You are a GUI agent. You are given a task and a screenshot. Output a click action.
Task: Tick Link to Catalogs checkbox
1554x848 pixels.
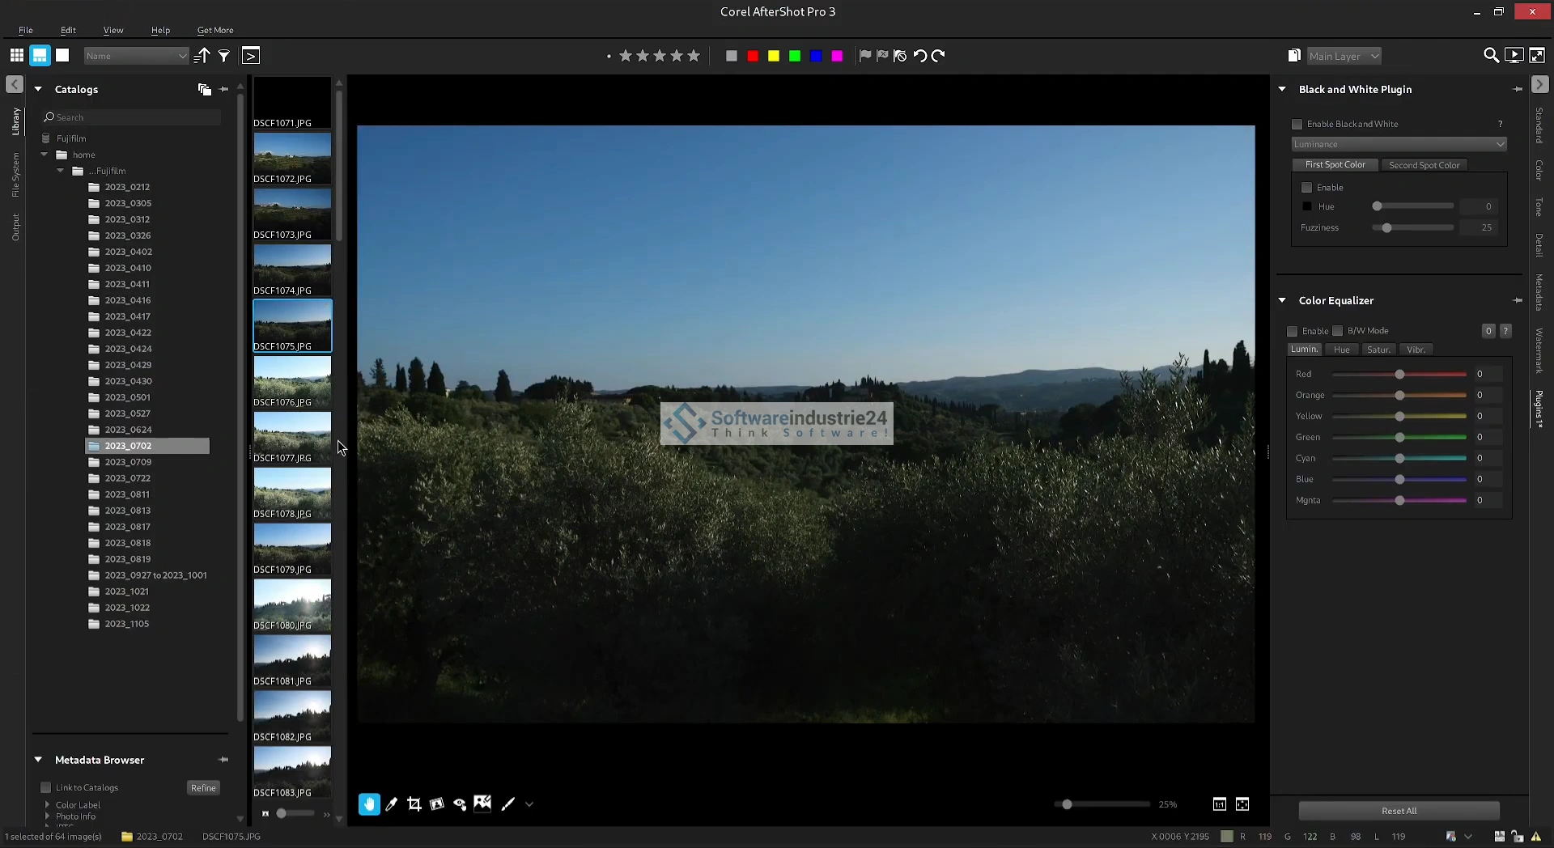(46, 787)
